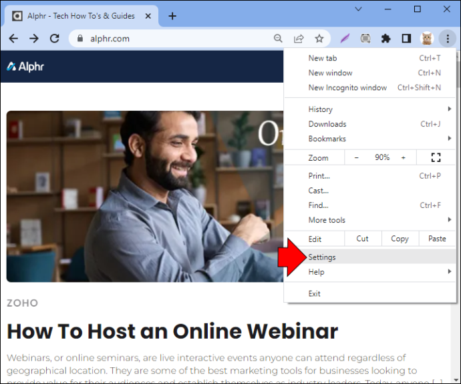Go back using the back arrow
This screenshot has height=384, width=461.
coord(13,39)
